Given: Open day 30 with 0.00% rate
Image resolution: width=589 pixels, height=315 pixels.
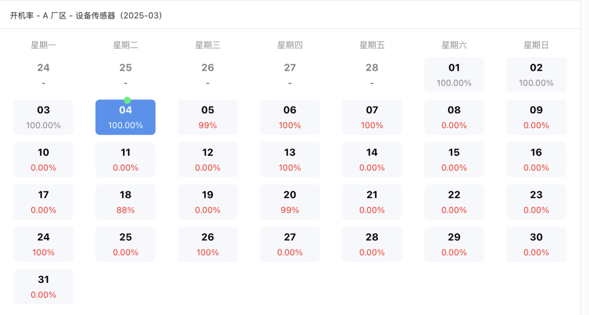Looking at the screenshot, I should pos(536,244).
